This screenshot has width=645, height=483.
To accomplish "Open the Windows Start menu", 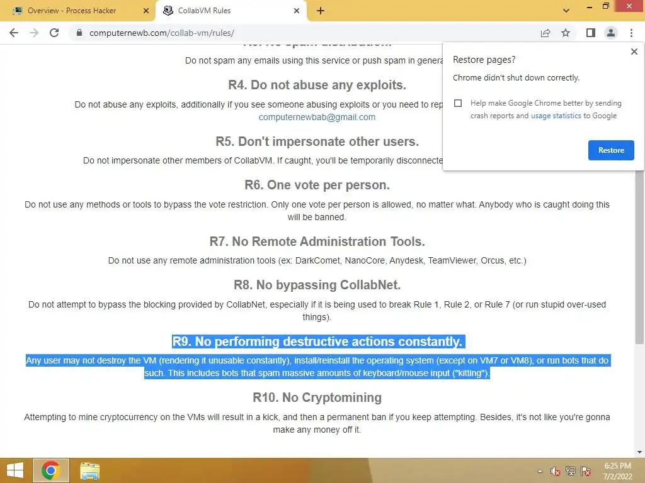I will coord(15,470).
